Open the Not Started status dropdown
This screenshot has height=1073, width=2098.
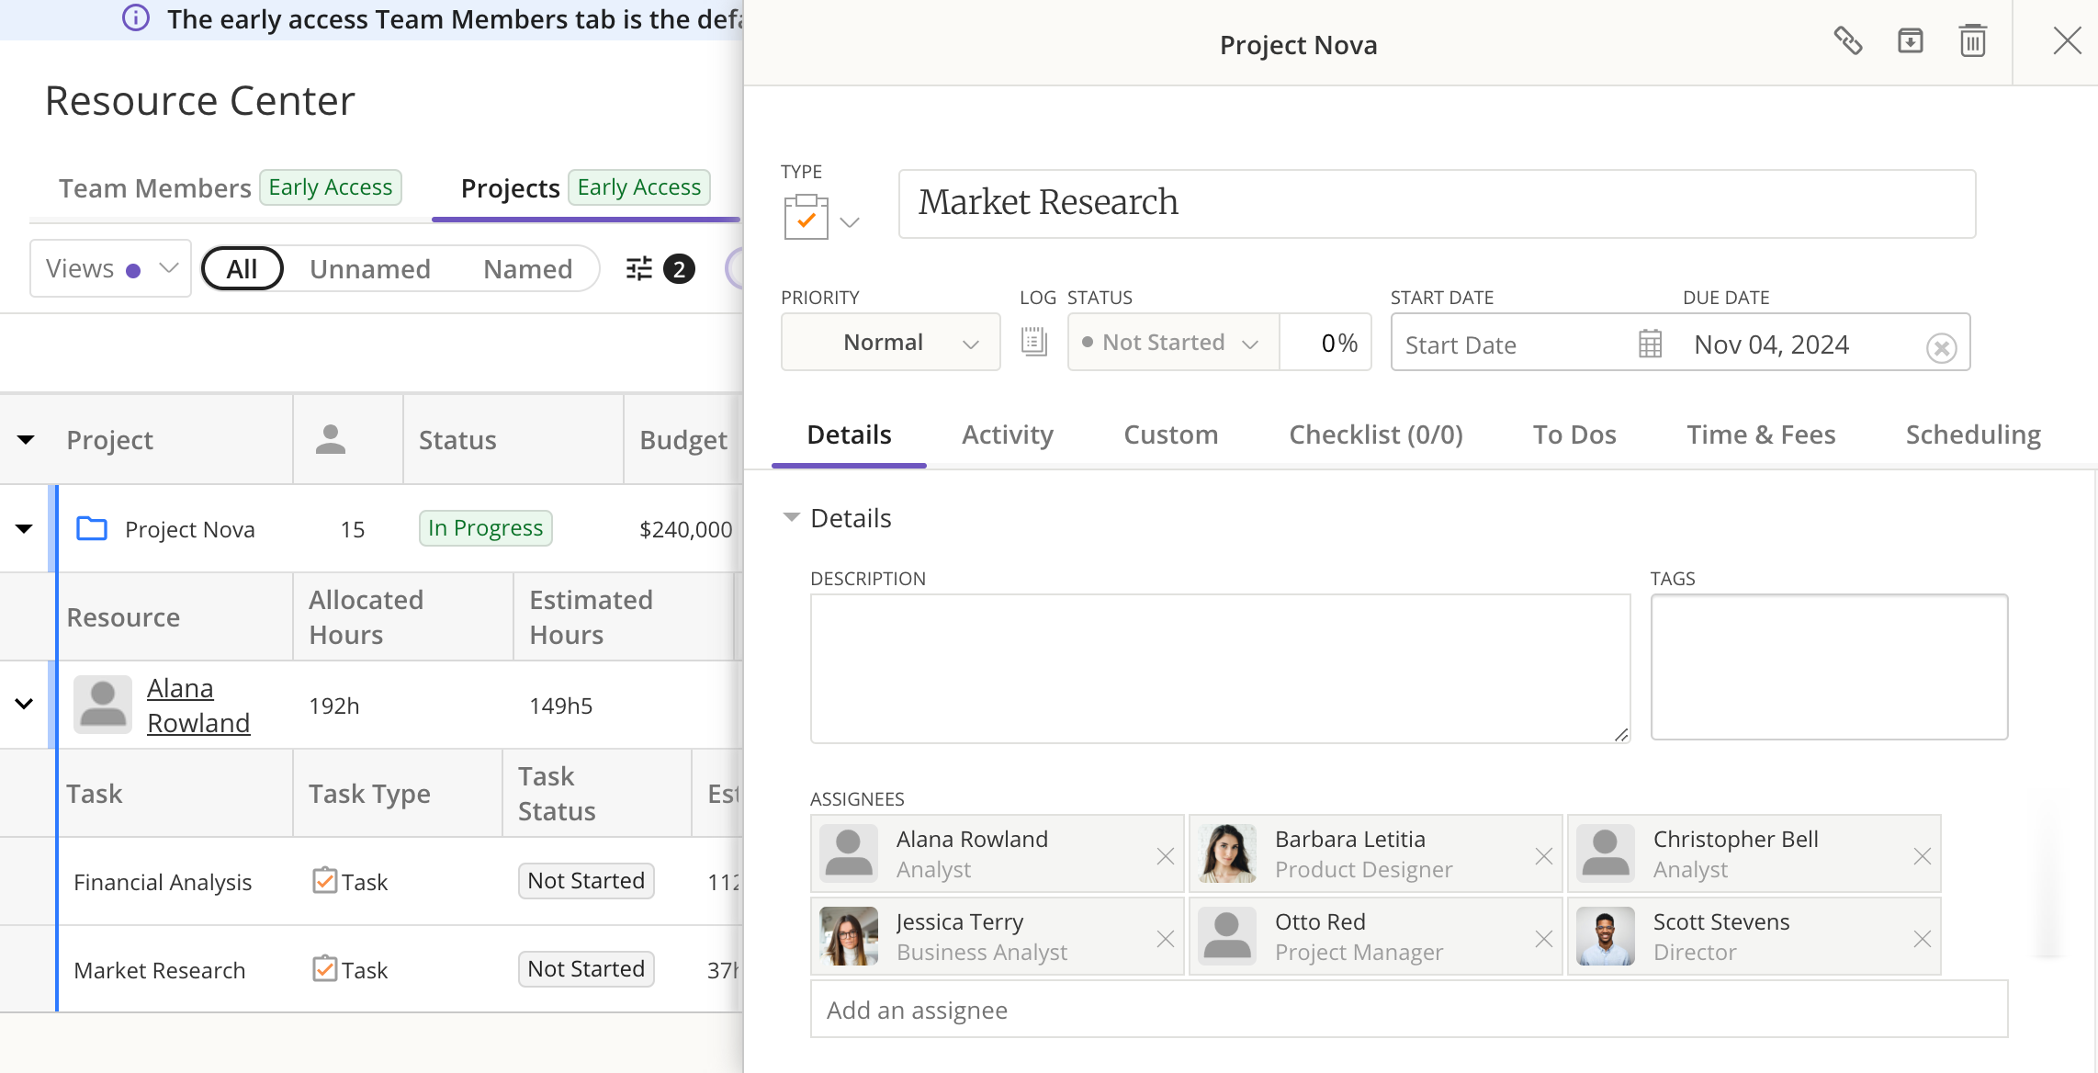coord(1172,342)
